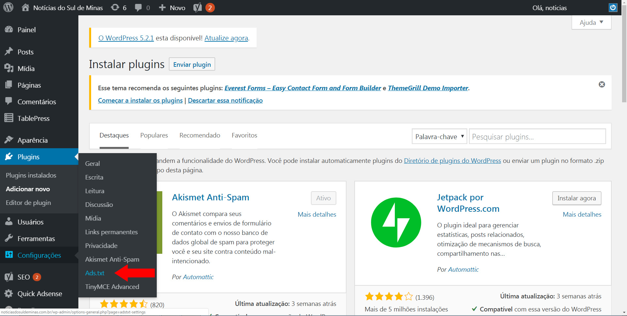Image resolution: width=627 pixels, height=316 pixels.
Task: Click Começar a instalar os plugins
Action: click(140, 100)
